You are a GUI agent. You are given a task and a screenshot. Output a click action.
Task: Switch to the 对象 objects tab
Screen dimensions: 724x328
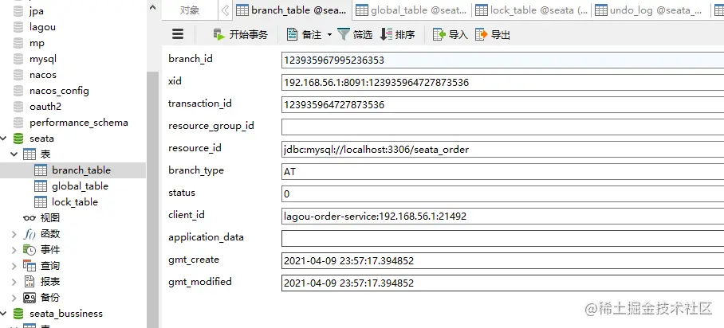[x=190, y=10]
